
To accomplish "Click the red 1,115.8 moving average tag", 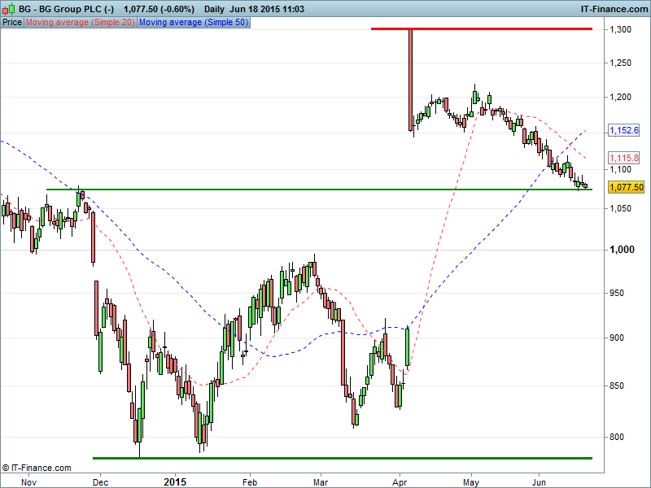I will [x=624, y=158].
